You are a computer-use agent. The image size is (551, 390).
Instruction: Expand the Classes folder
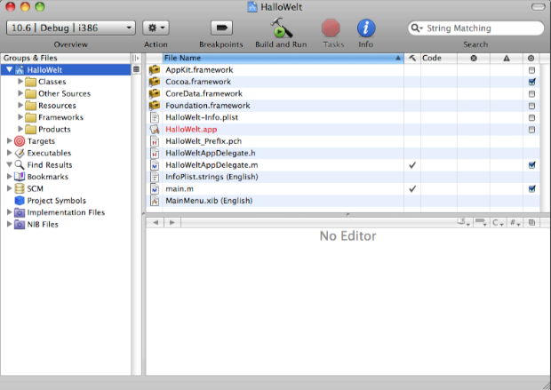(x=20, y=82)
